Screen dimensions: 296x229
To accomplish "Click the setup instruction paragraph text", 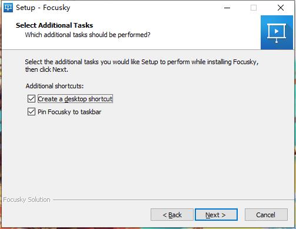I will (x=142, y=65).
